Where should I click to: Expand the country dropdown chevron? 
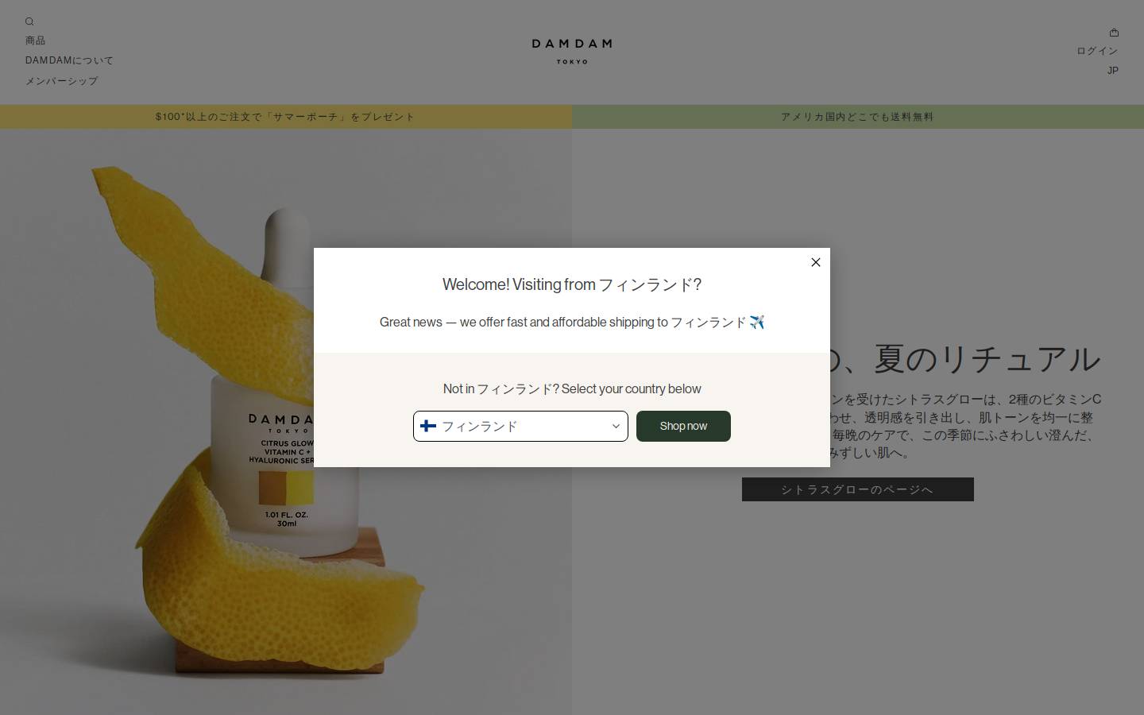(x=616, y=426)
